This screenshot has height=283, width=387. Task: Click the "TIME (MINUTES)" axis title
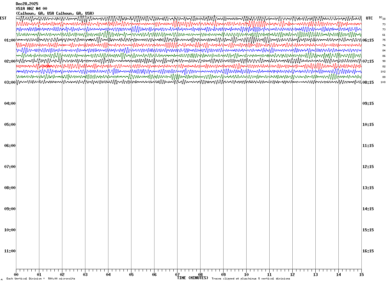coord(193,278)
